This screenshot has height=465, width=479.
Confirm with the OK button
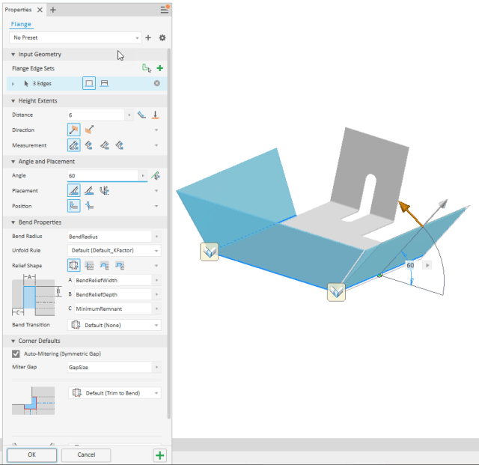tap(31, 455)
